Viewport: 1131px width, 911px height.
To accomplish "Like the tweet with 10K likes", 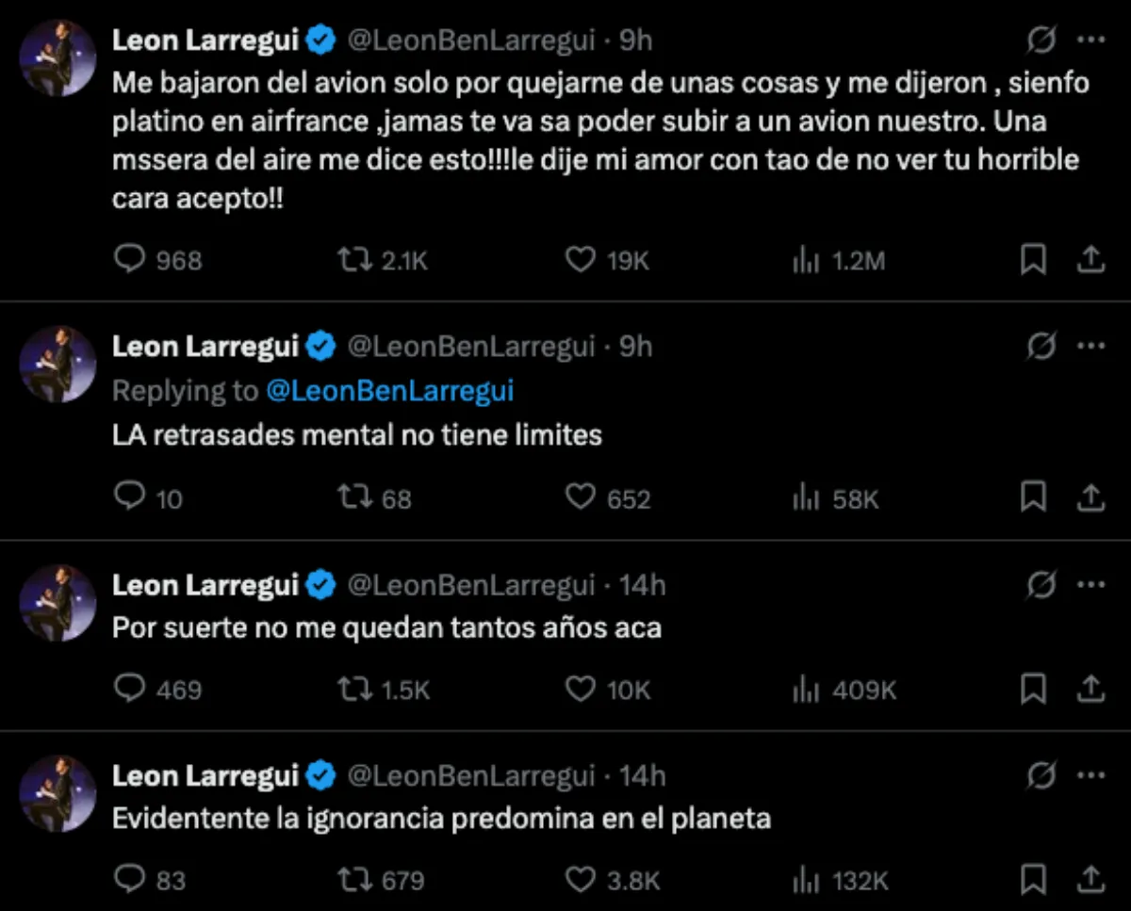I will (581, 690).
